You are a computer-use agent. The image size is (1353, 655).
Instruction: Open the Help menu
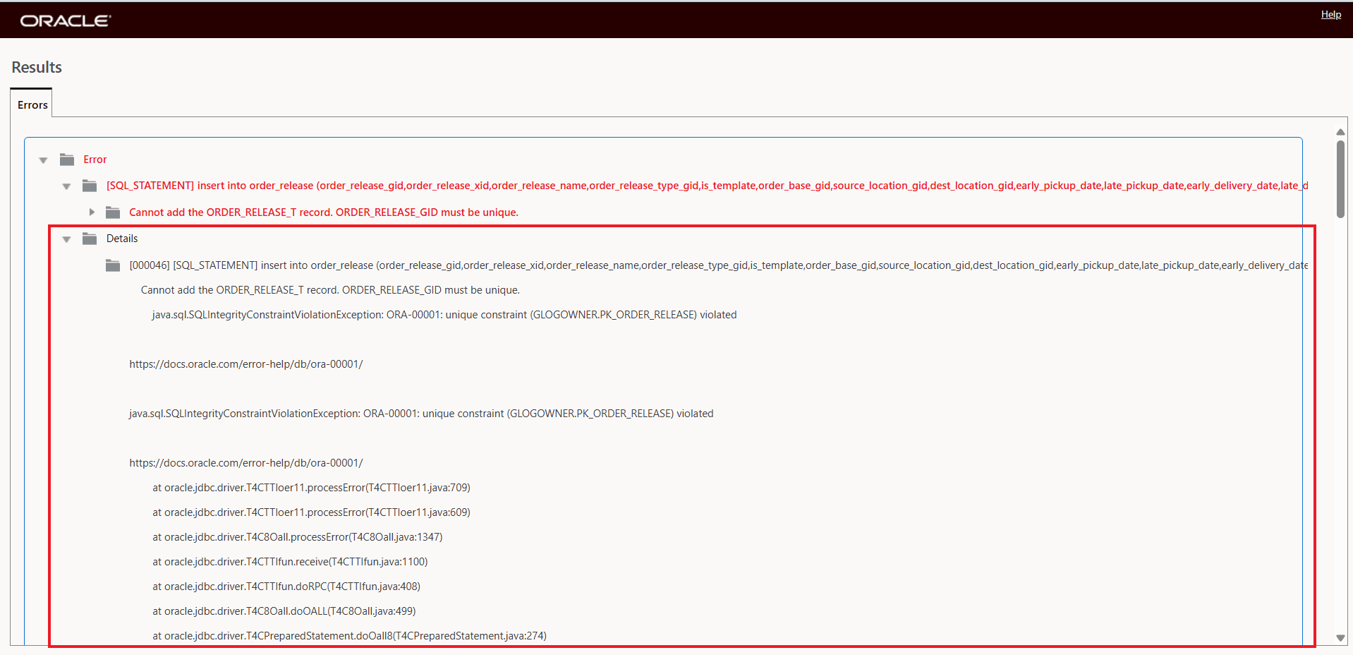coord(1330,13)
